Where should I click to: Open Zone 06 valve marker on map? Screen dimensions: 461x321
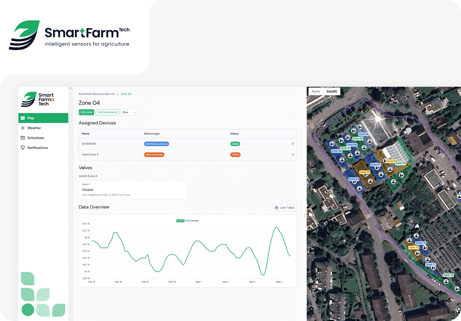pyautogui.click(x=357, y=153)
